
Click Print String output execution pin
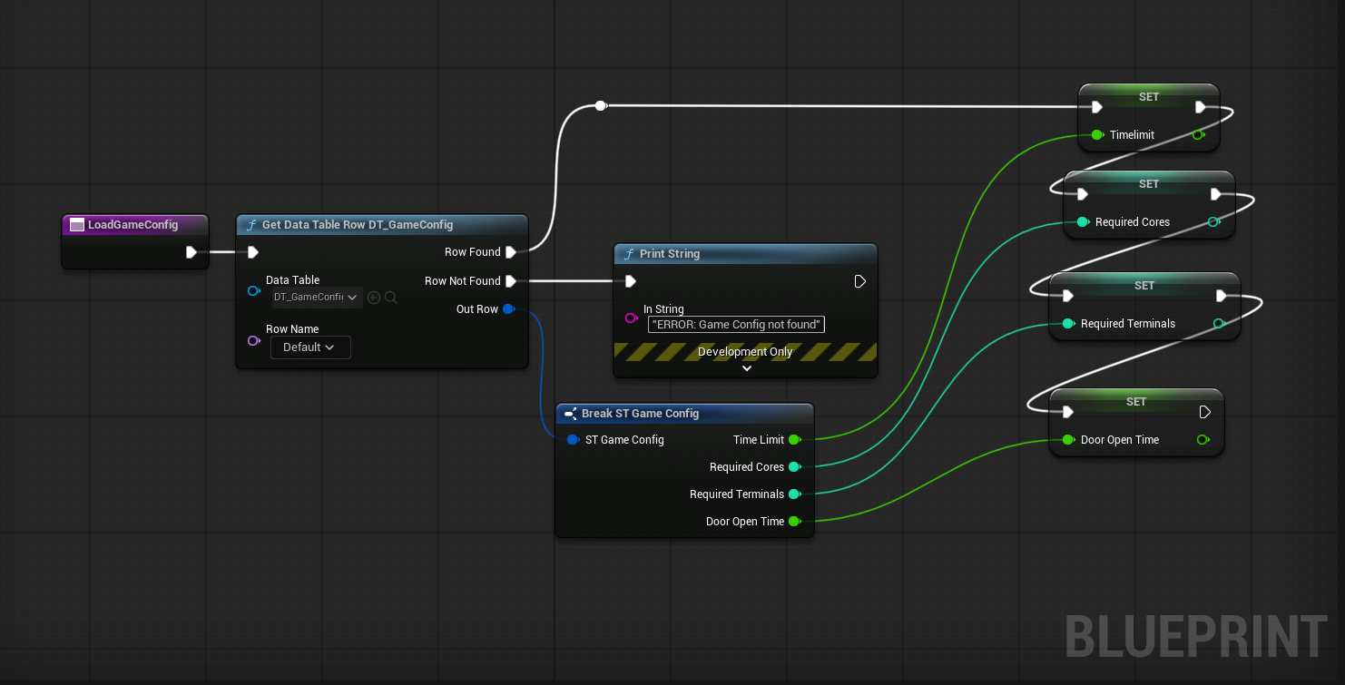(x=860, y=281)
